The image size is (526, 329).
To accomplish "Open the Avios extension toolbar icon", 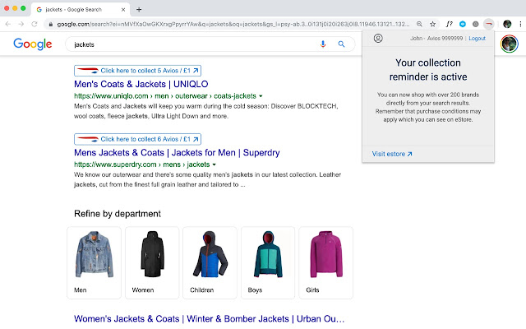I will tap(489, 25).
